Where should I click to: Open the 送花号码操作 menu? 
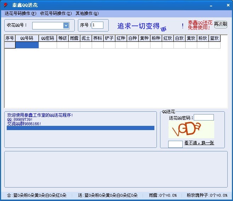tap(20, 13)
